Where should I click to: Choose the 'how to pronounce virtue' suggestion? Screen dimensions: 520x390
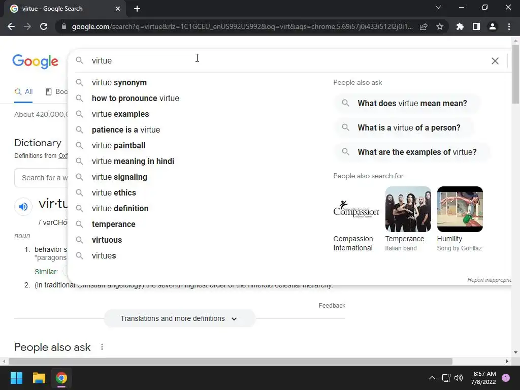pos(135,98)
